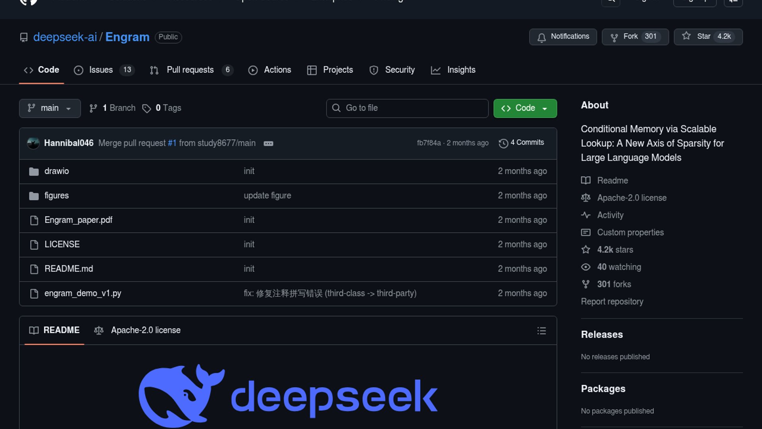The image size is (762, 429).
Task: Click the Hannibal046 avatar image
Action: point(33,143)
